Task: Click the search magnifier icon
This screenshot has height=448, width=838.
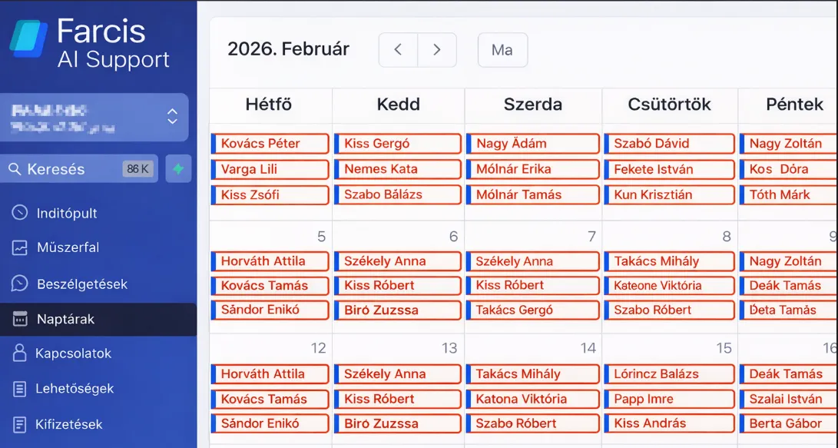Action: pos(15,169)
